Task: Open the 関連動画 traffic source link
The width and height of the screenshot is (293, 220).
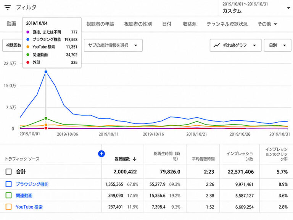Action: 24,196
